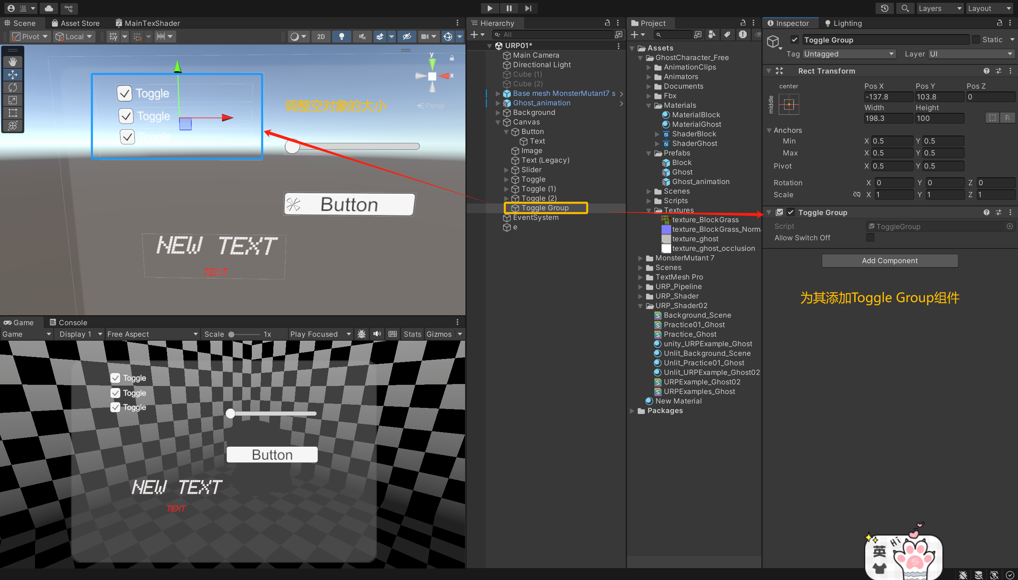Image resolution: width=1018 pixels, height=580 pixels.
Task: Select the Rect Transform tool
Action: 13,113
